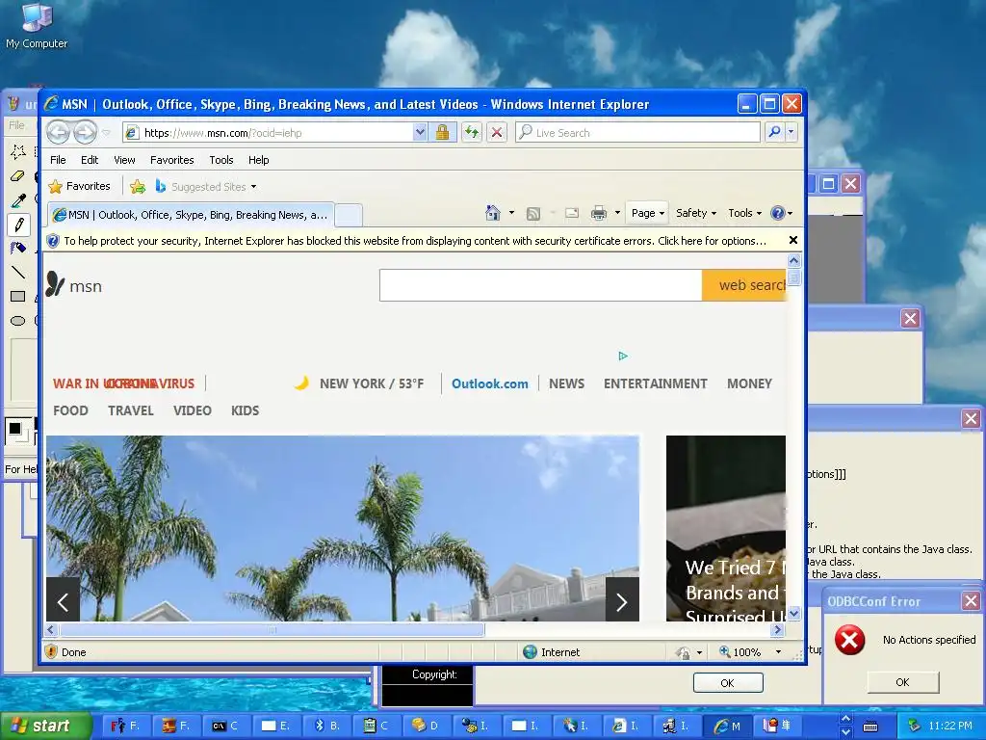The width and height of the screenshot is (986, 740).
Task: Open a new blank tab
Action: 348,215
